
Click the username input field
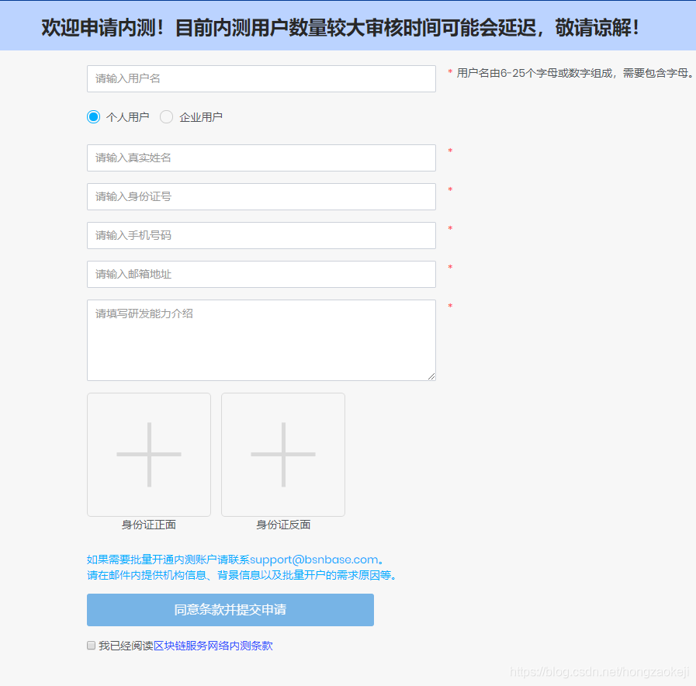pyautogui.click(x=261, y=78)
